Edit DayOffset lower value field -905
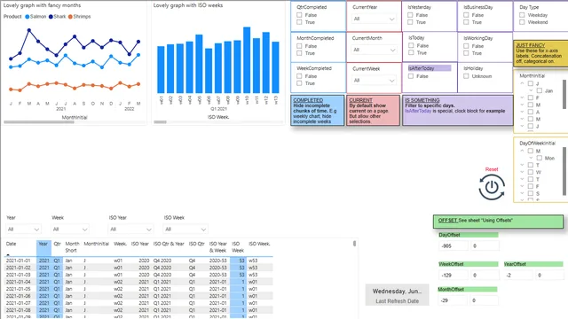The height and width of the screenshot is (319, 568). [454, 246]
